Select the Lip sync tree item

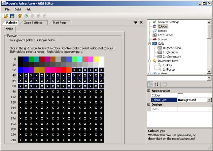point(163,39)
